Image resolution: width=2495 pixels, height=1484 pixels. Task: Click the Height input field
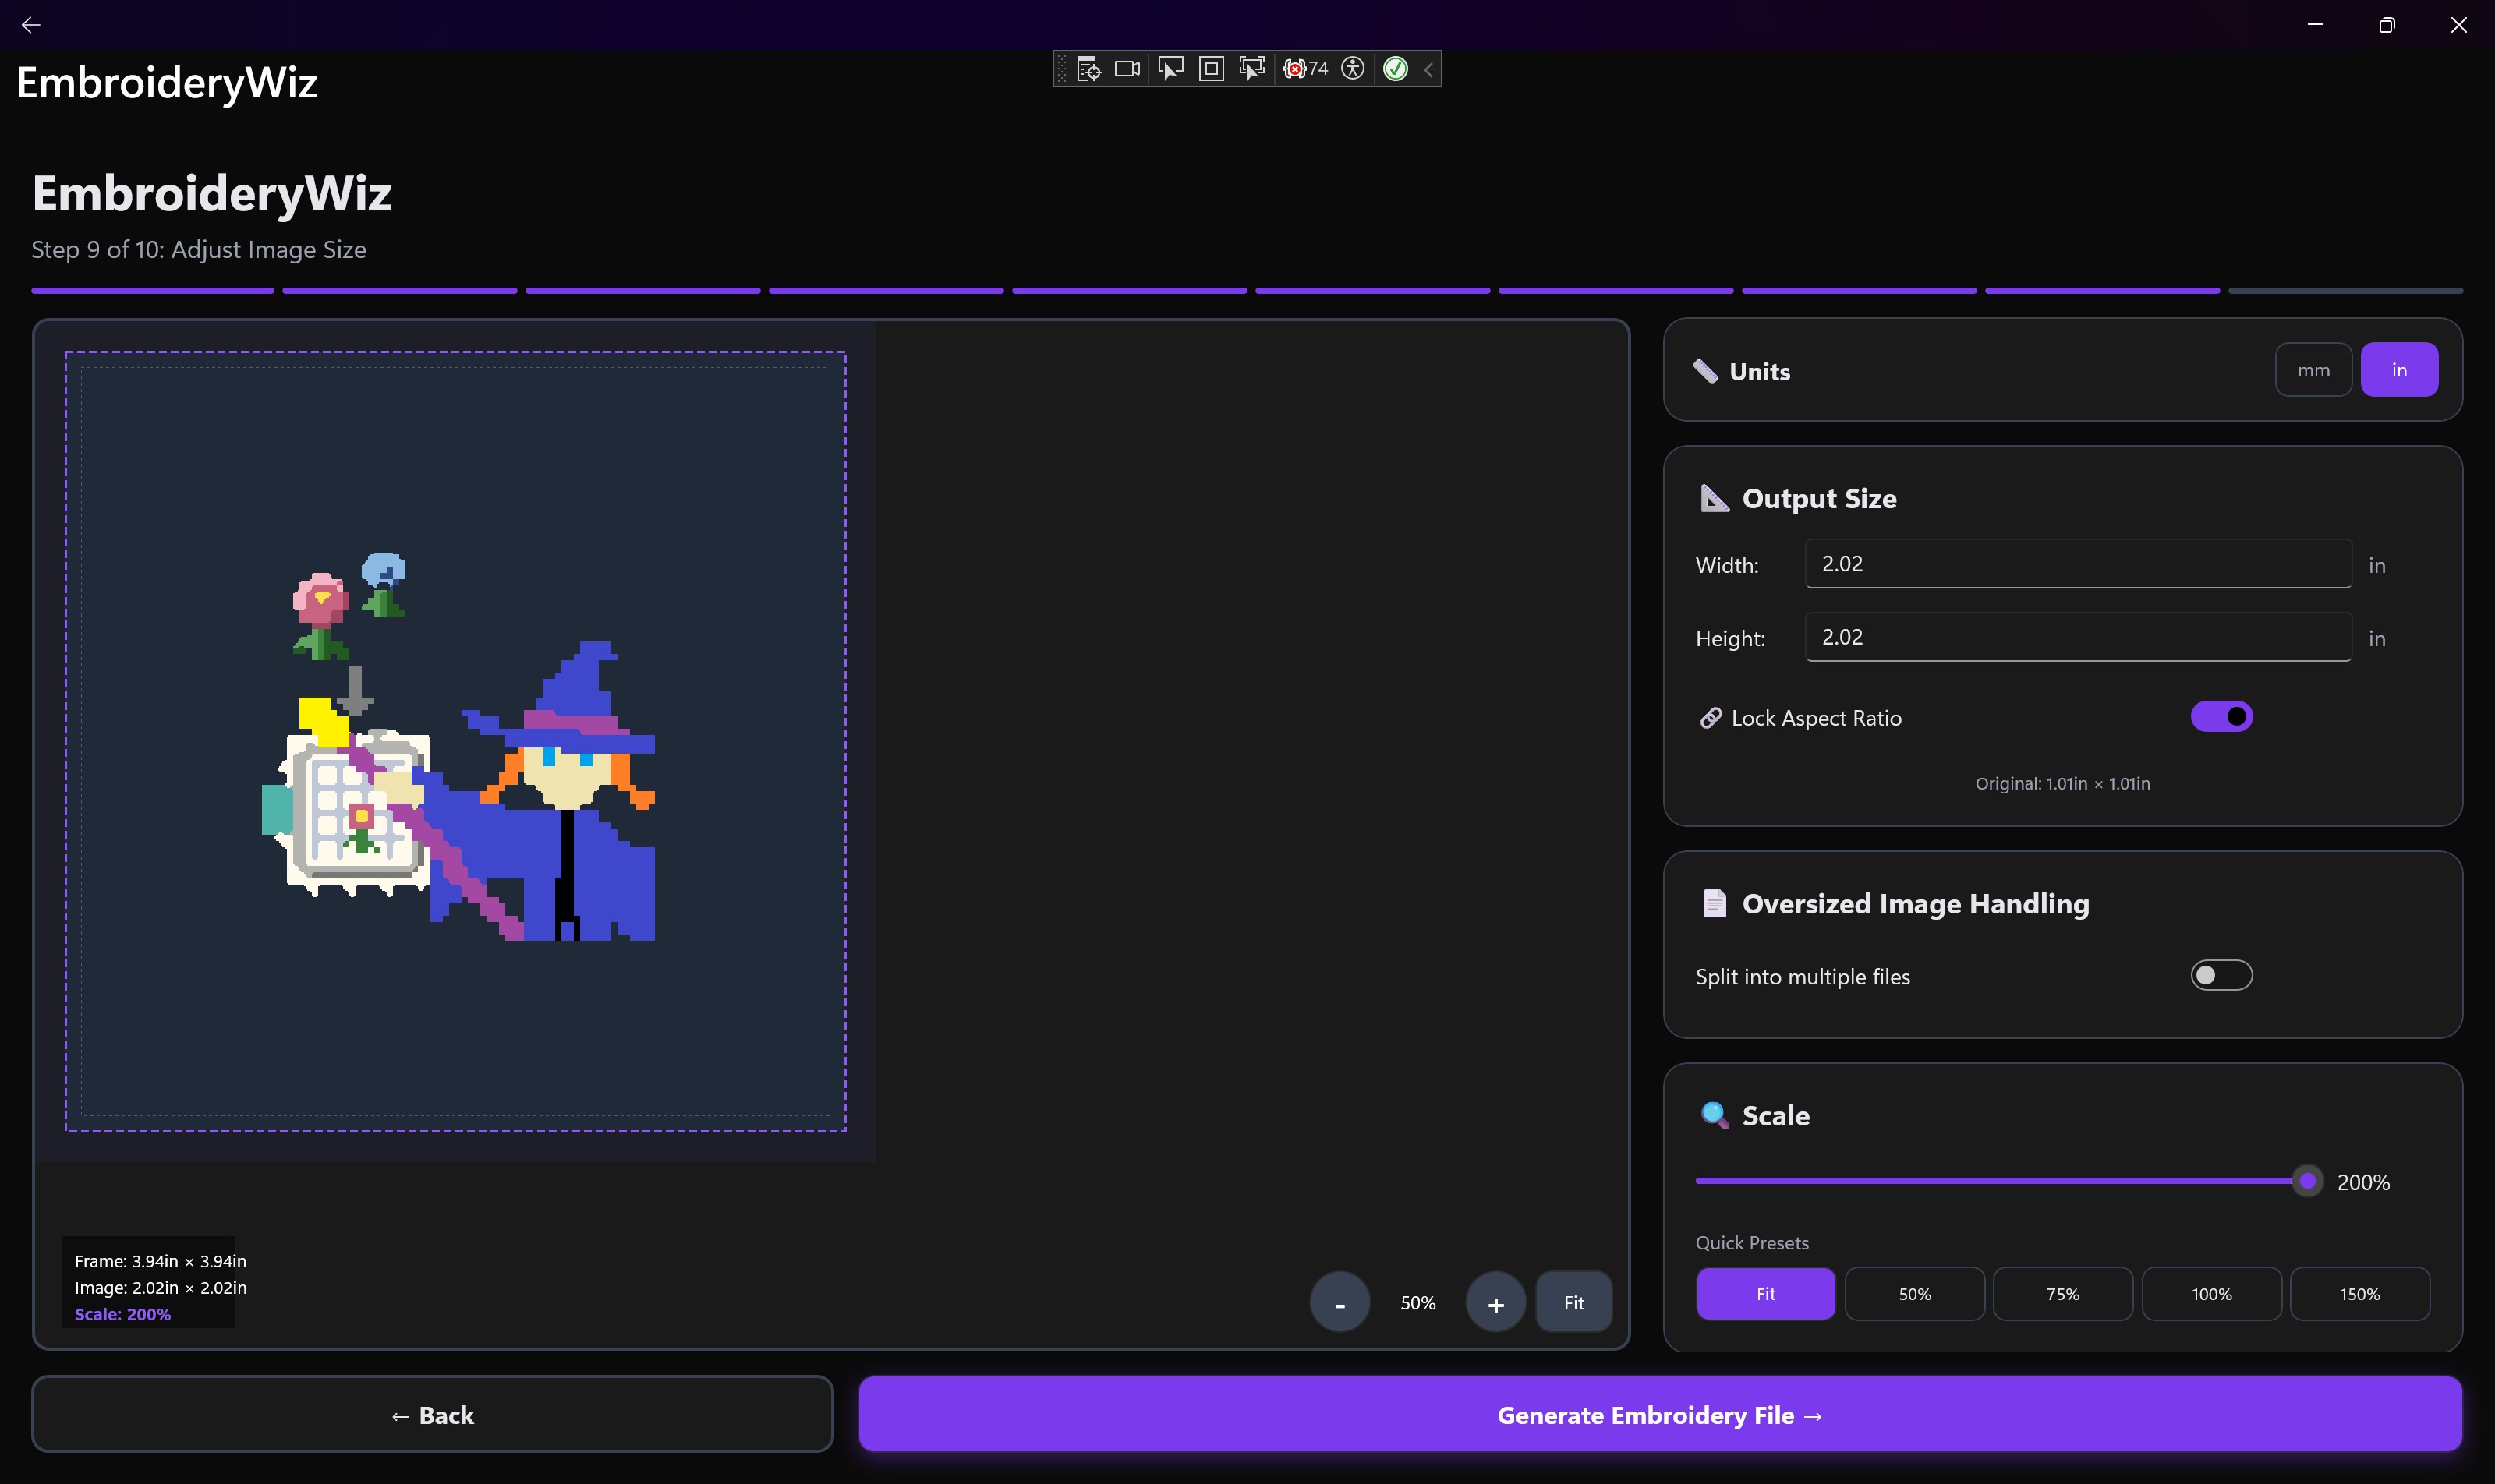click(x=2078, y=637)
